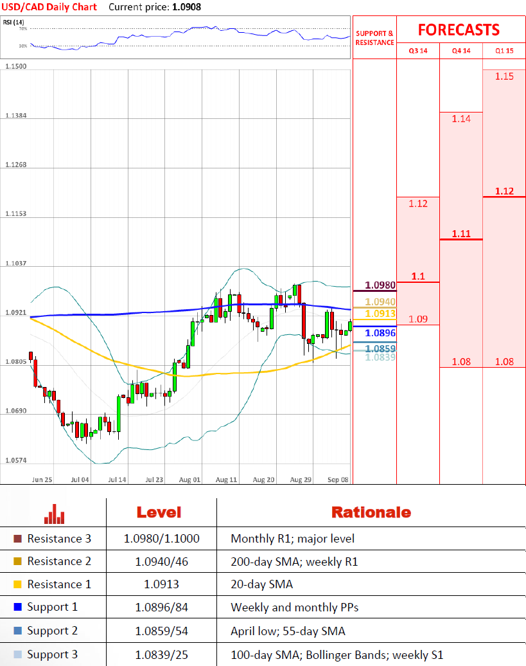Click the 1.14 forecast value in Q4 14
The width and height of the screenshot is (526, 666).
click(x=461, y=119)
